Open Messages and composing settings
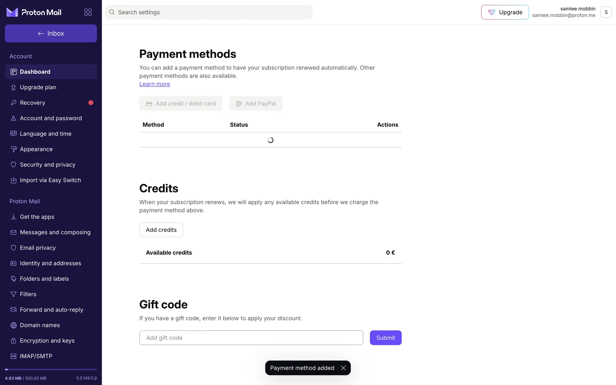The width and height of the screenshot is (616, 385). point(55,232)
